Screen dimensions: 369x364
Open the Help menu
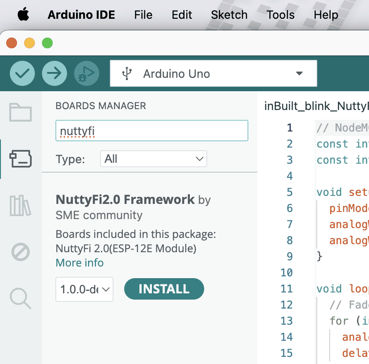pyautogui.click(x=326, y=15)
